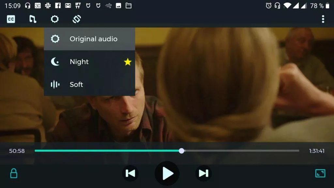Open the closed captions CC menu
Image resolution: width=334 pixels, height=188 pixels.
pyautogui.click(x=11, y=19)
